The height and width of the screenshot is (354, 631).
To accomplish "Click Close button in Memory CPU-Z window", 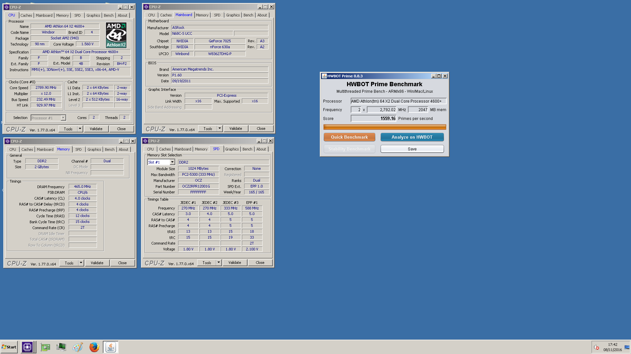I will pyautogui.click(x=122, y=263).
